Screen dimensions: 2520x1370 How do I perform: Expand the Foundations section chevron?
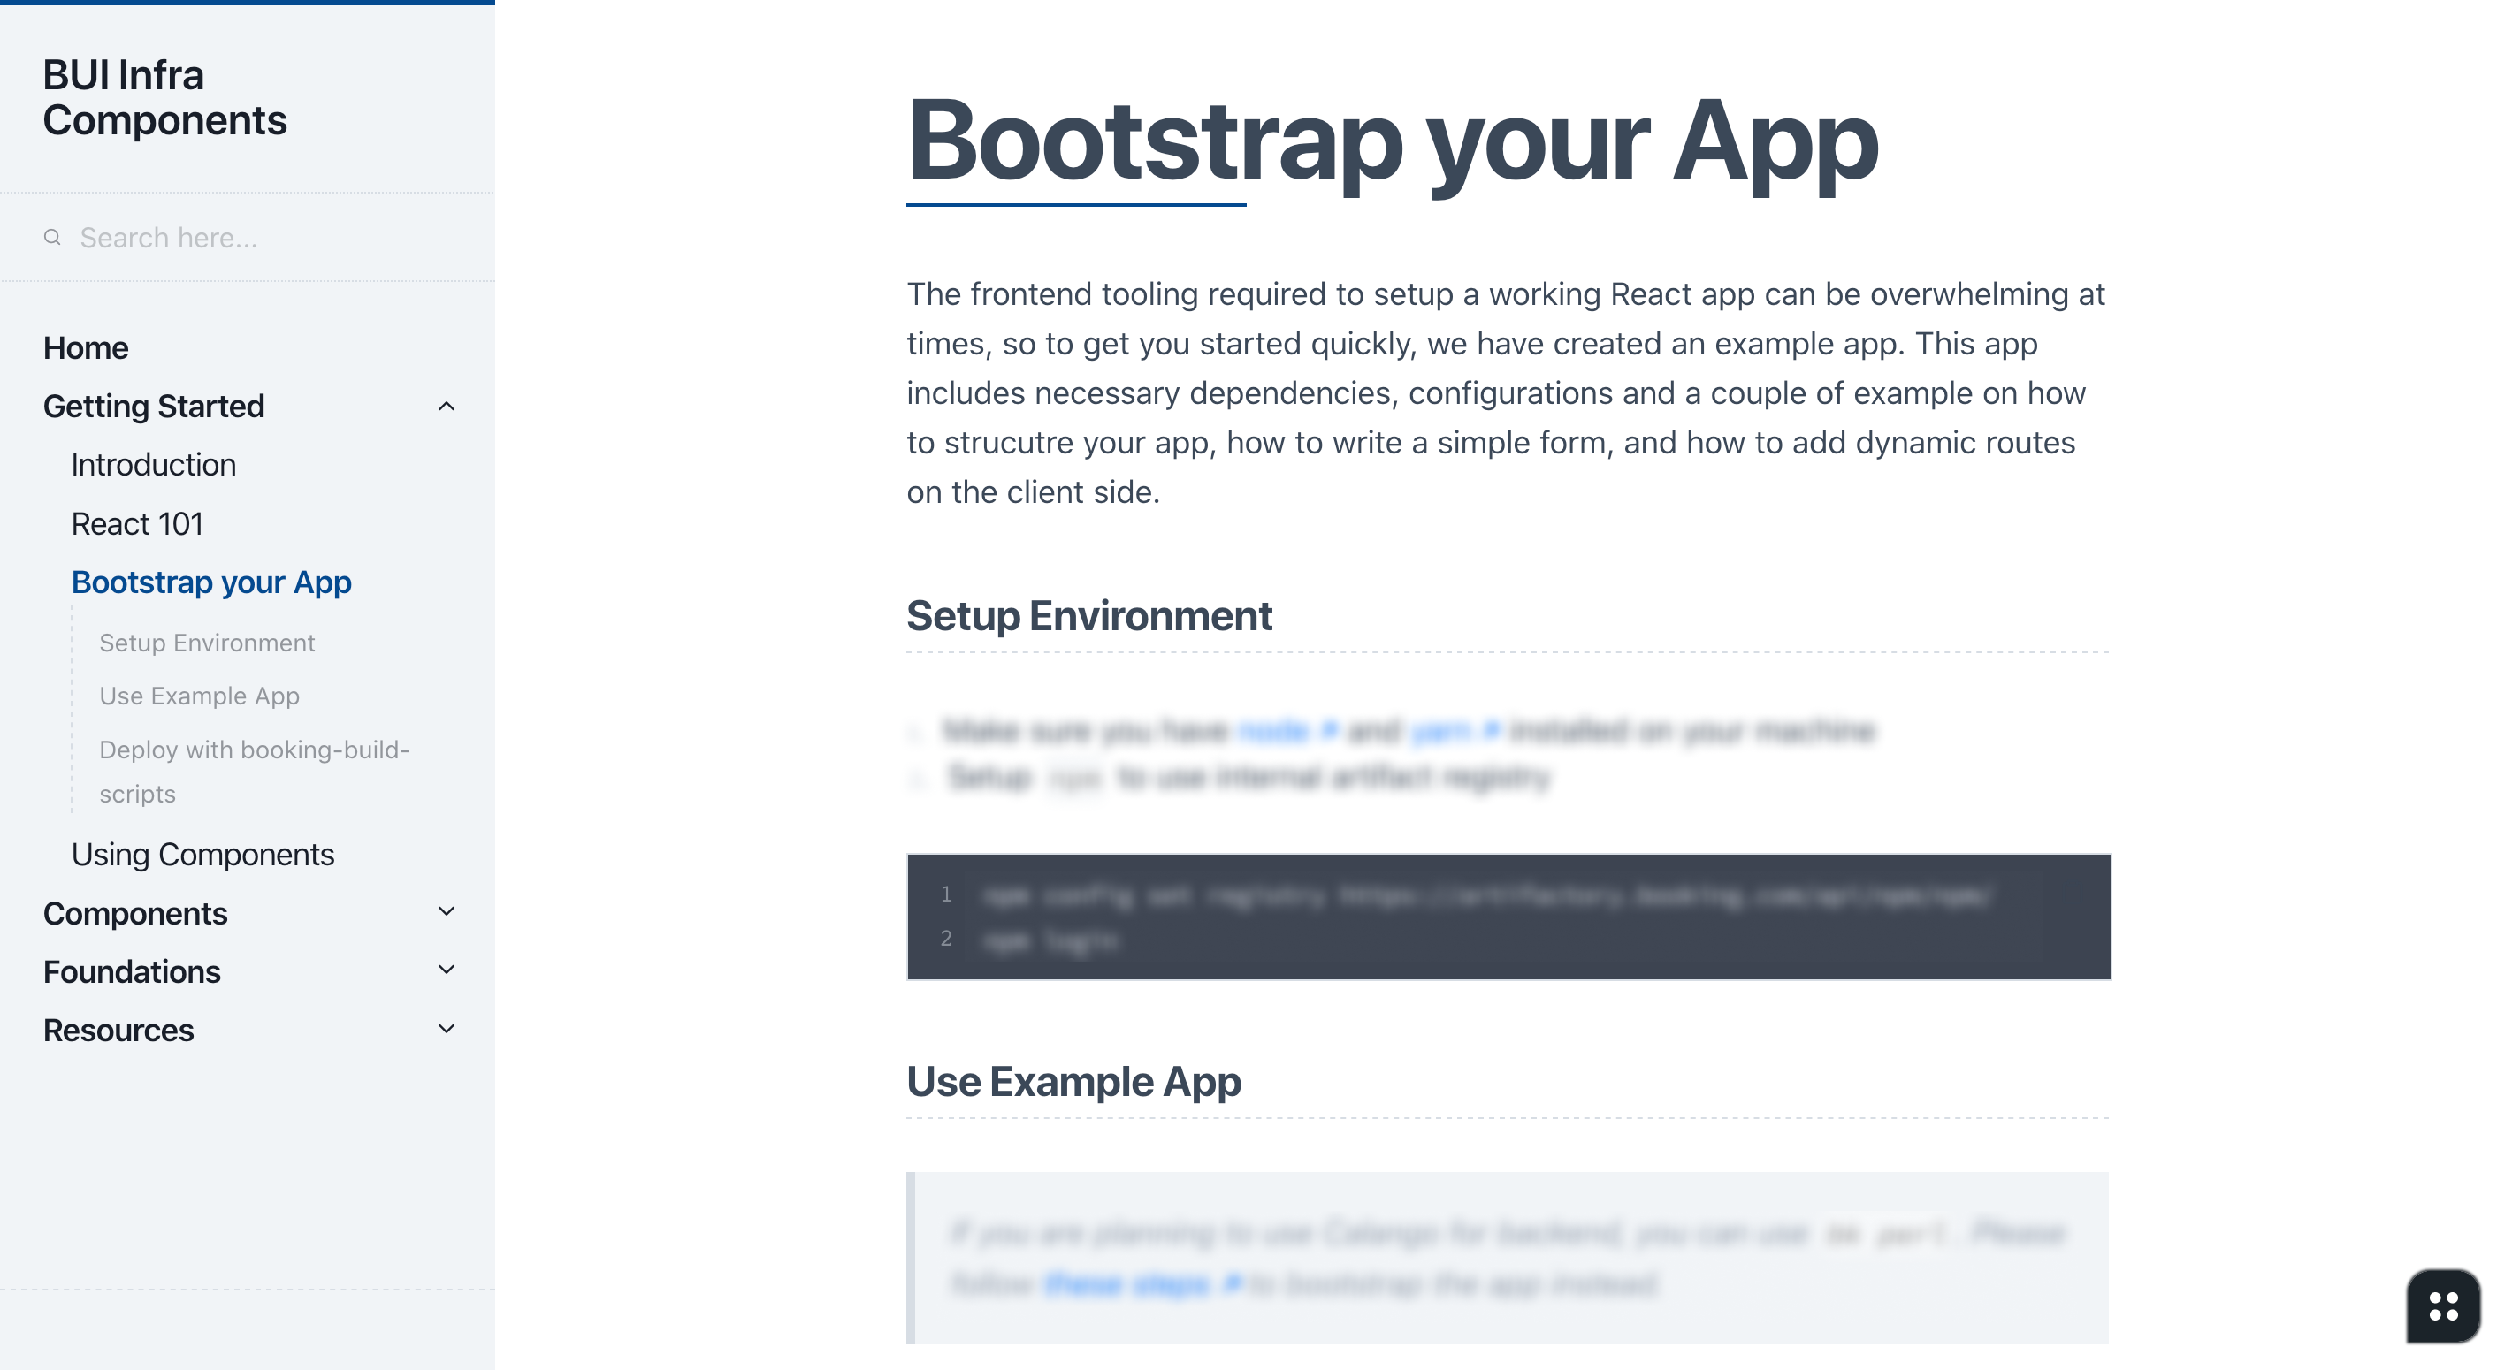pos(447,971)
